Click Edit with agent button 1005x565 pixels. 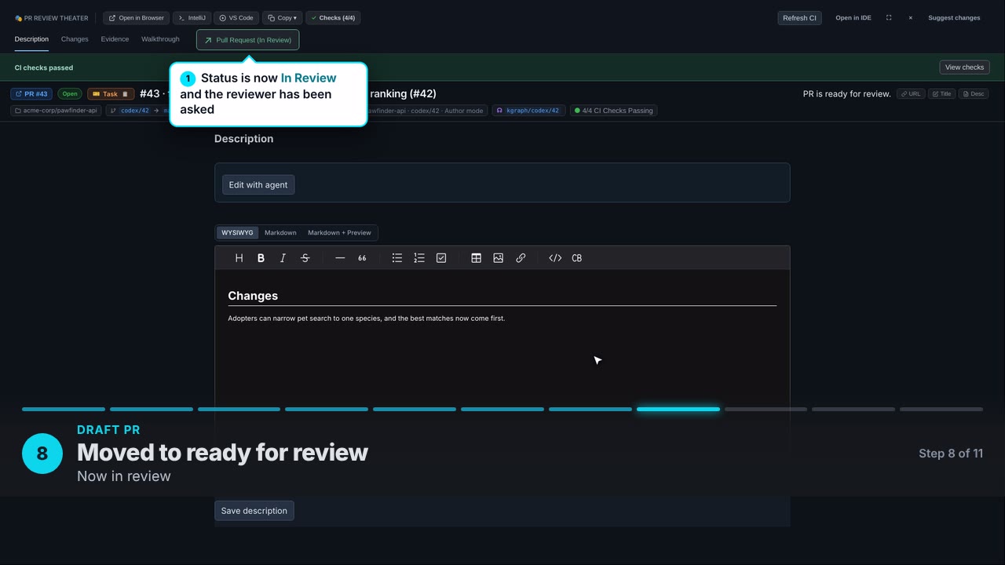click(x=258, y=185)
